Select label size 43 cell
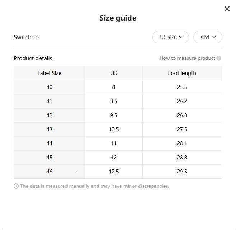236x230 pixels. click(x=49, y=129)
